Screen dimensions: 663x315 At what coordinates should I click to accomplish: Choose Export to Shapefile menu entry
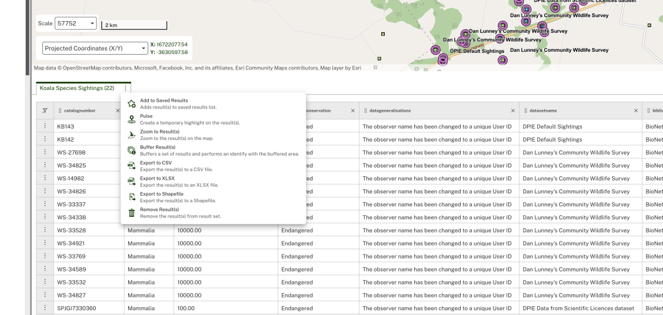(x=213, y=197)
